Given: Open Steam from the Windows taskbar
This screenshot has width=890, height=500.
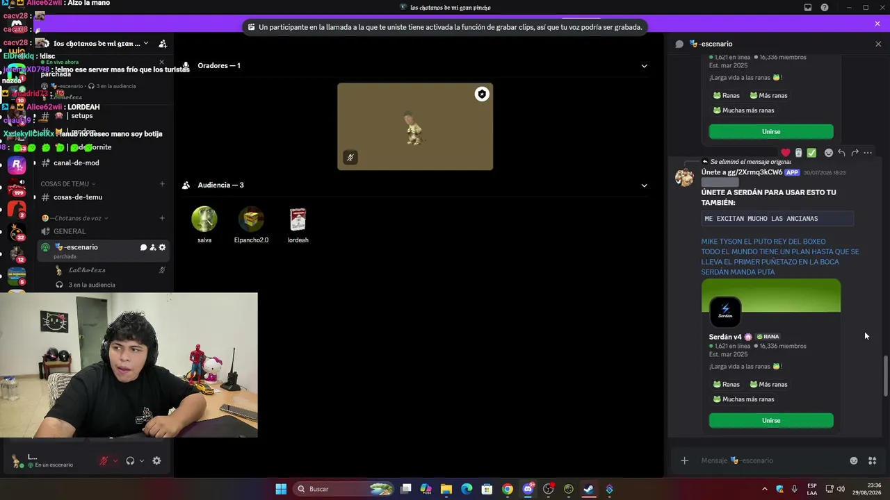Looking at the screenshot, I should pyautogui.click(x=589, y=489).
